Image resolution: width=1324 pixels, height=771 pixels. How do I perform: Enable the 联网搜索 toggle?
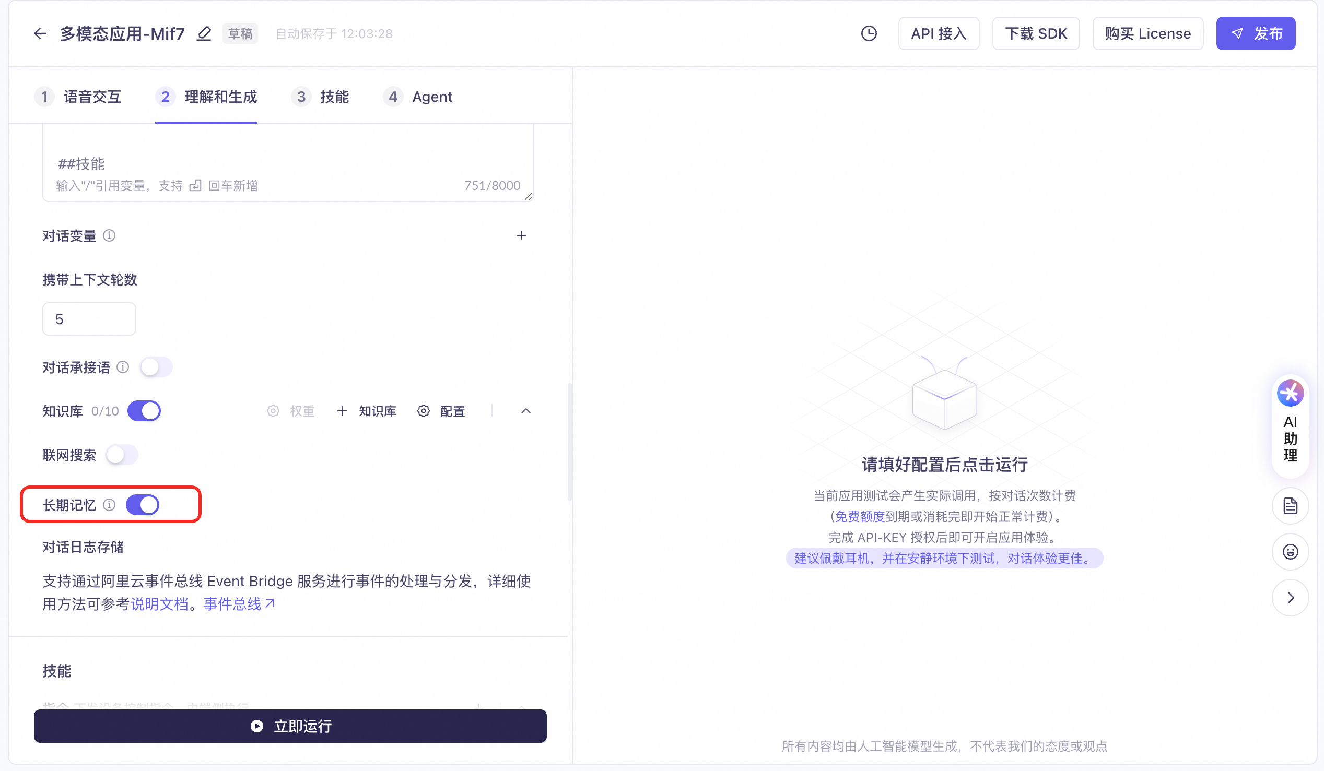(x=122, y=455)
